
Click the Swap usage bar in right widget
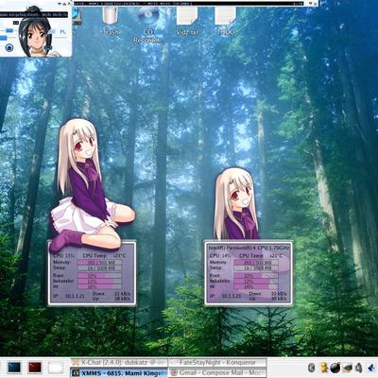pos(256,268)
